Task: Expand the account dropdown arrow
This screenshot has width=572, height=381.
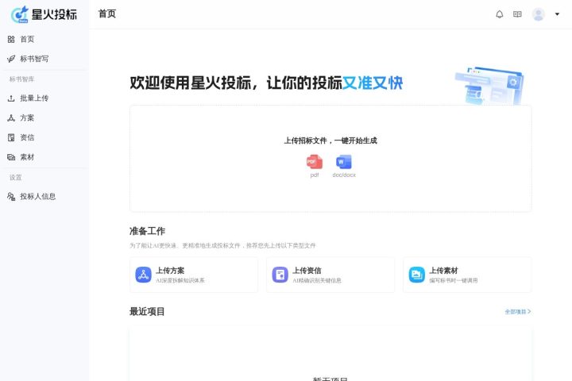Action: [x=557, y=14]
